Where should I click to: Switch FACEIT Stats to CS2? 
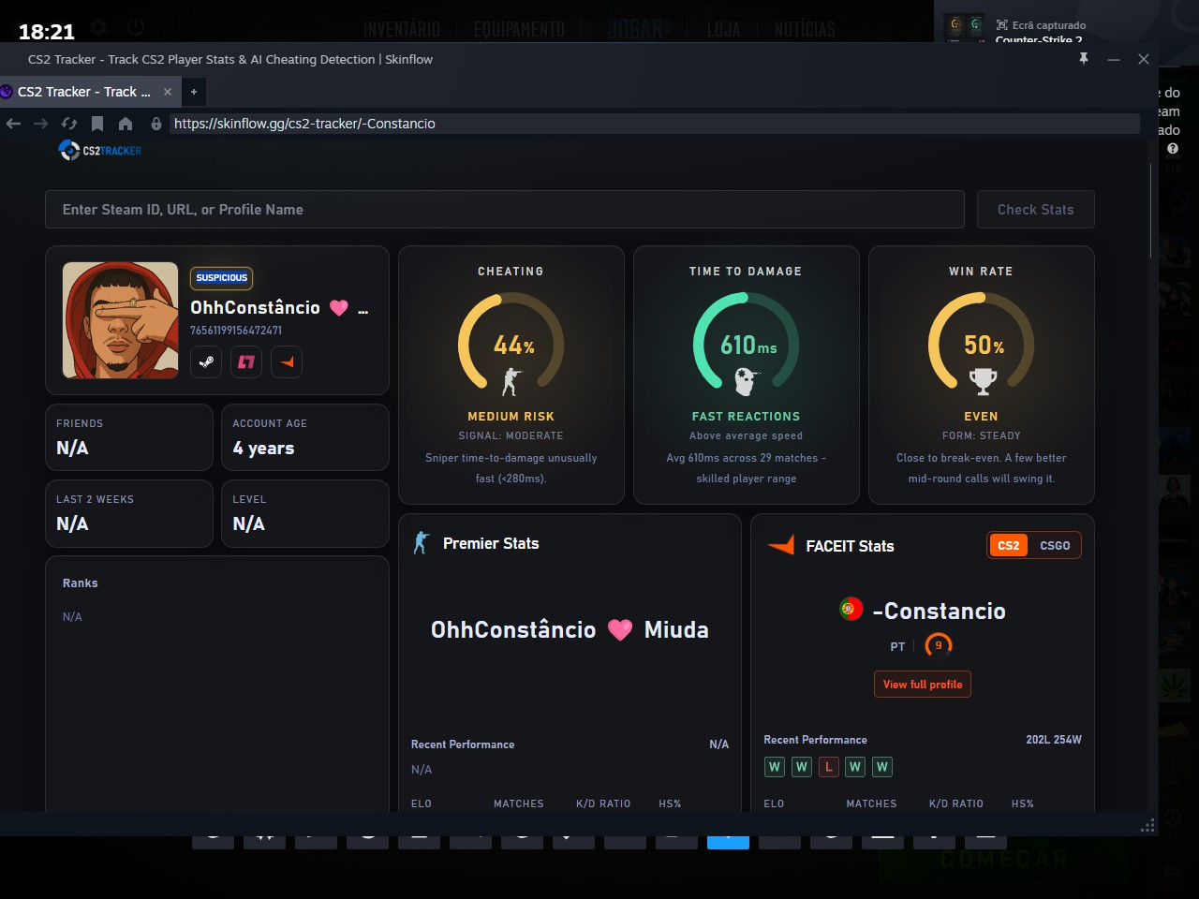pyautogui.click(x=1009, y=546)
